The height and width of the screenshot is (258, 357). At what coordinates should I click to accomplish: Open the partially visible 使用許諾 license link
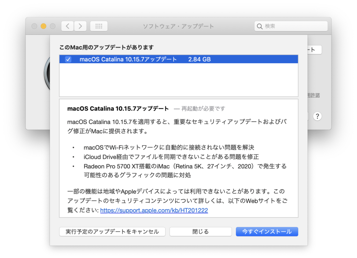pyautogui.click(x=314, y=95)
